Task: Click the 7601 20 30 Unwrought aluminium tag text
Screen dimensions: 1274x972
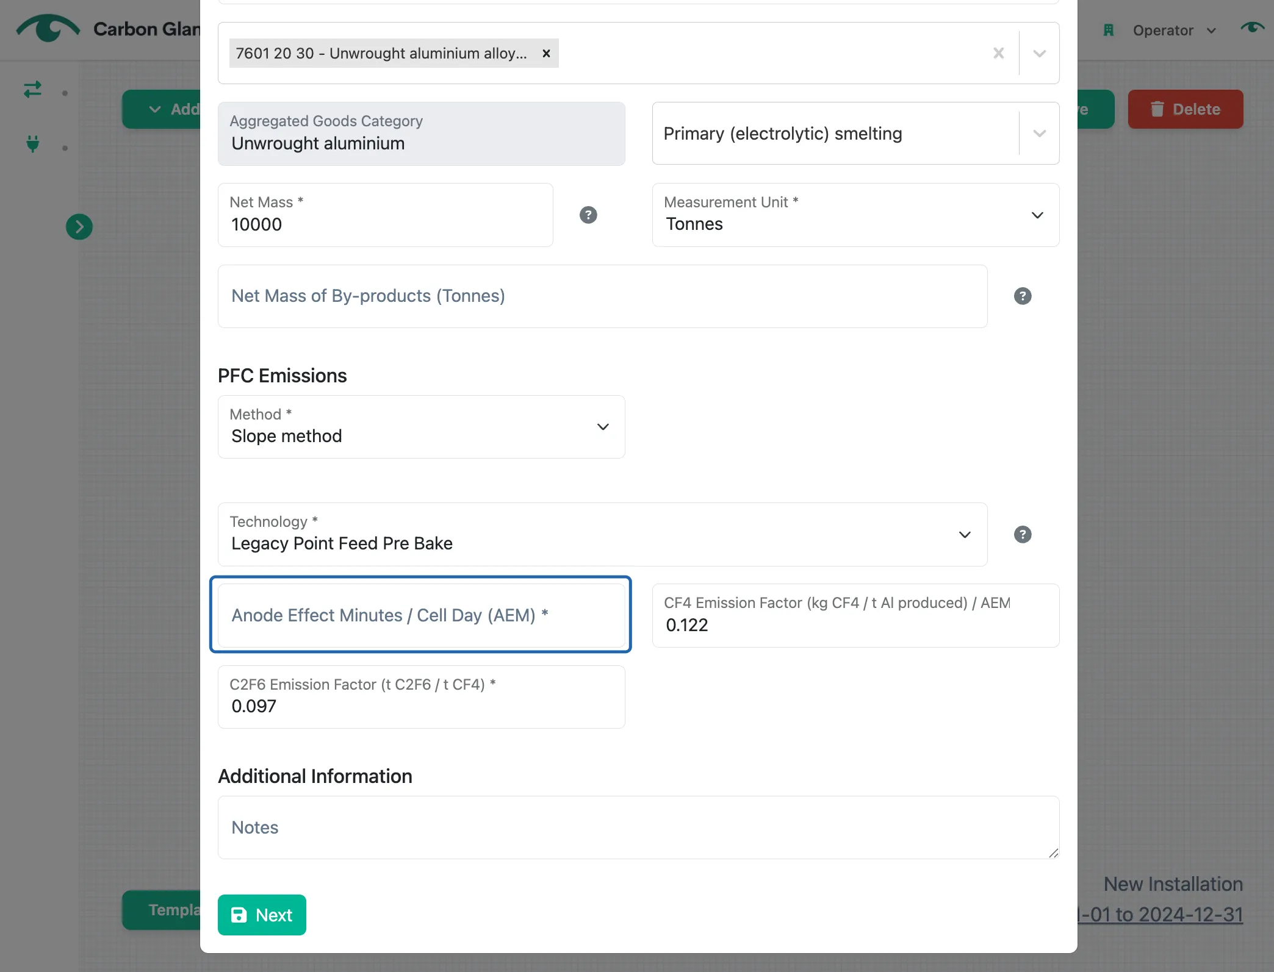Action: coord(381,54)
